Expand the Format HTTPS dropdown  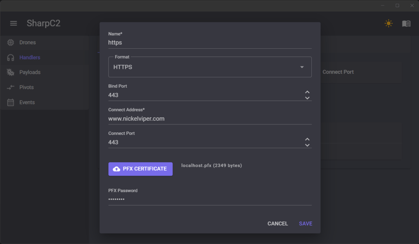[205, 67]
